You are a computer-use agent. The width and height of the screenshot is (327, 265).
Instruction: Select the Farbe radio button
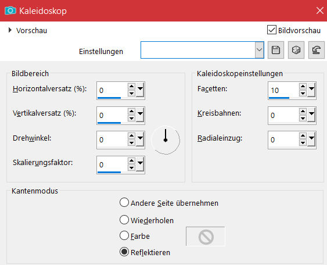(124, 235)
